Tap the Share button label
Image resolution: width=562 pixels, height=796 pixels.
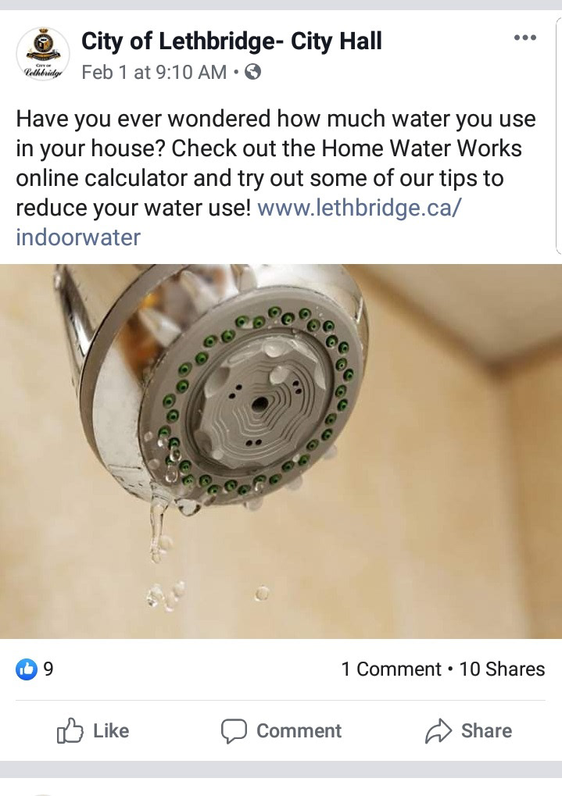pyautogui.click(x=486, y=731)
